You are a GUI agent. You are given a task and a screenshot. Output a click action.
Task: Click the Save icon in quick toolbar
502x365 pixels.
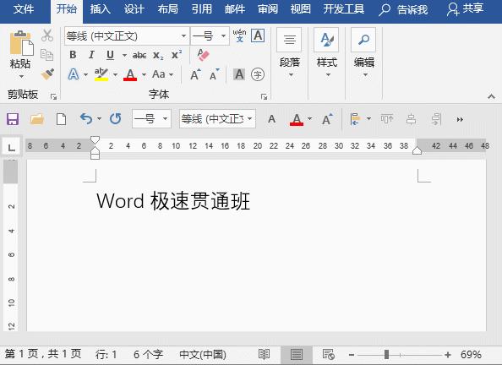pyautogui.click(x=13, y=119)
